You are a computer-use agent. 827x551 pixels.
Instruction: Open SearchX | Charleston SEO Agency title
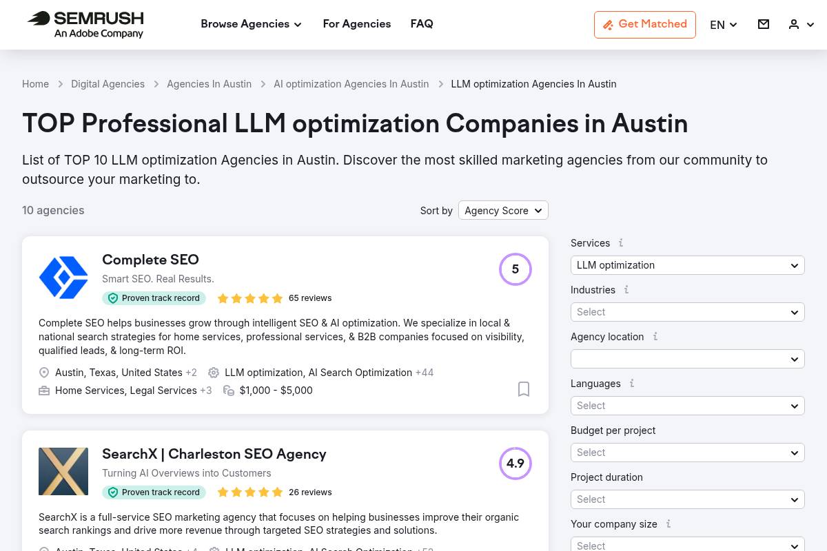(214, 454)
